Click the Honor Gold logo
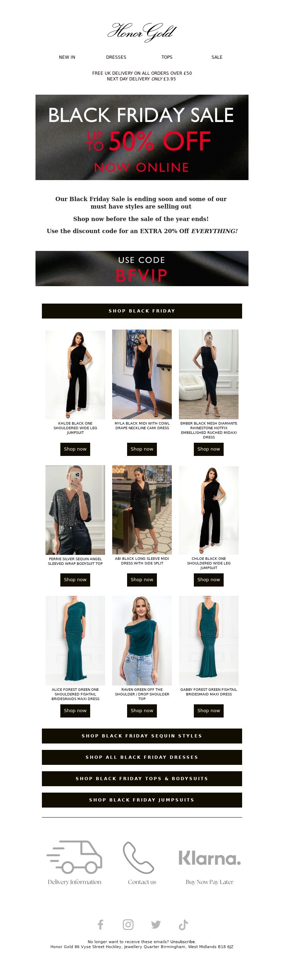284x967 pixels. pos(142,32)
